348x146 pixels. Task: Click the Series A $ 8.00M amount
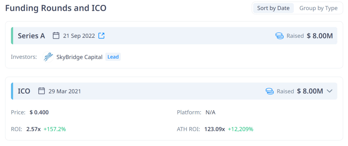pos(320,36)
